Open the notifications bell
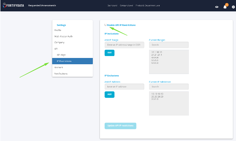 [225, 7]
